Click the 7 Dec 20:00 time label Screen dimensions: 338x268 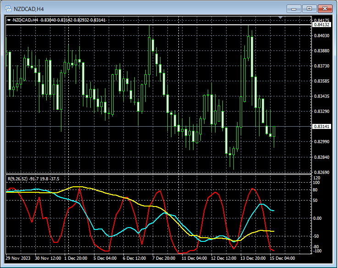point(164,258)
